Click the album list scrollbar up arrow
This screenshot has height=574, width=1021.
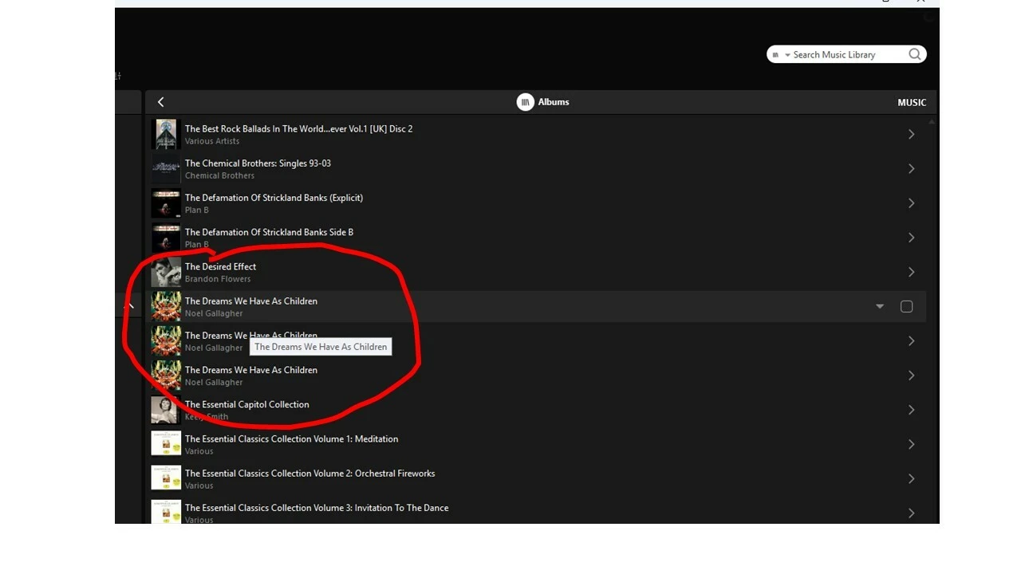[932, 122]
